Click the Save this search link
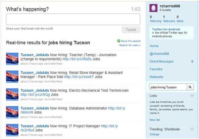The height and width of the screenshot is (139, 199). point(131,41)
